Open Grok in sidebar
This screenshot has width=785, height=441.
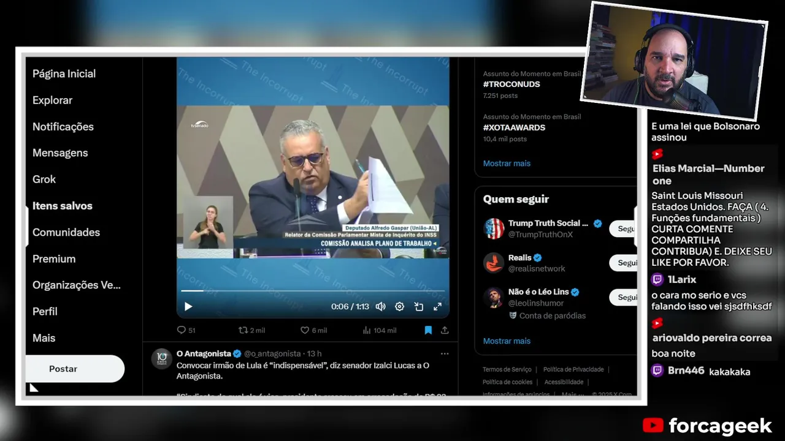click(x=44, y=179)
